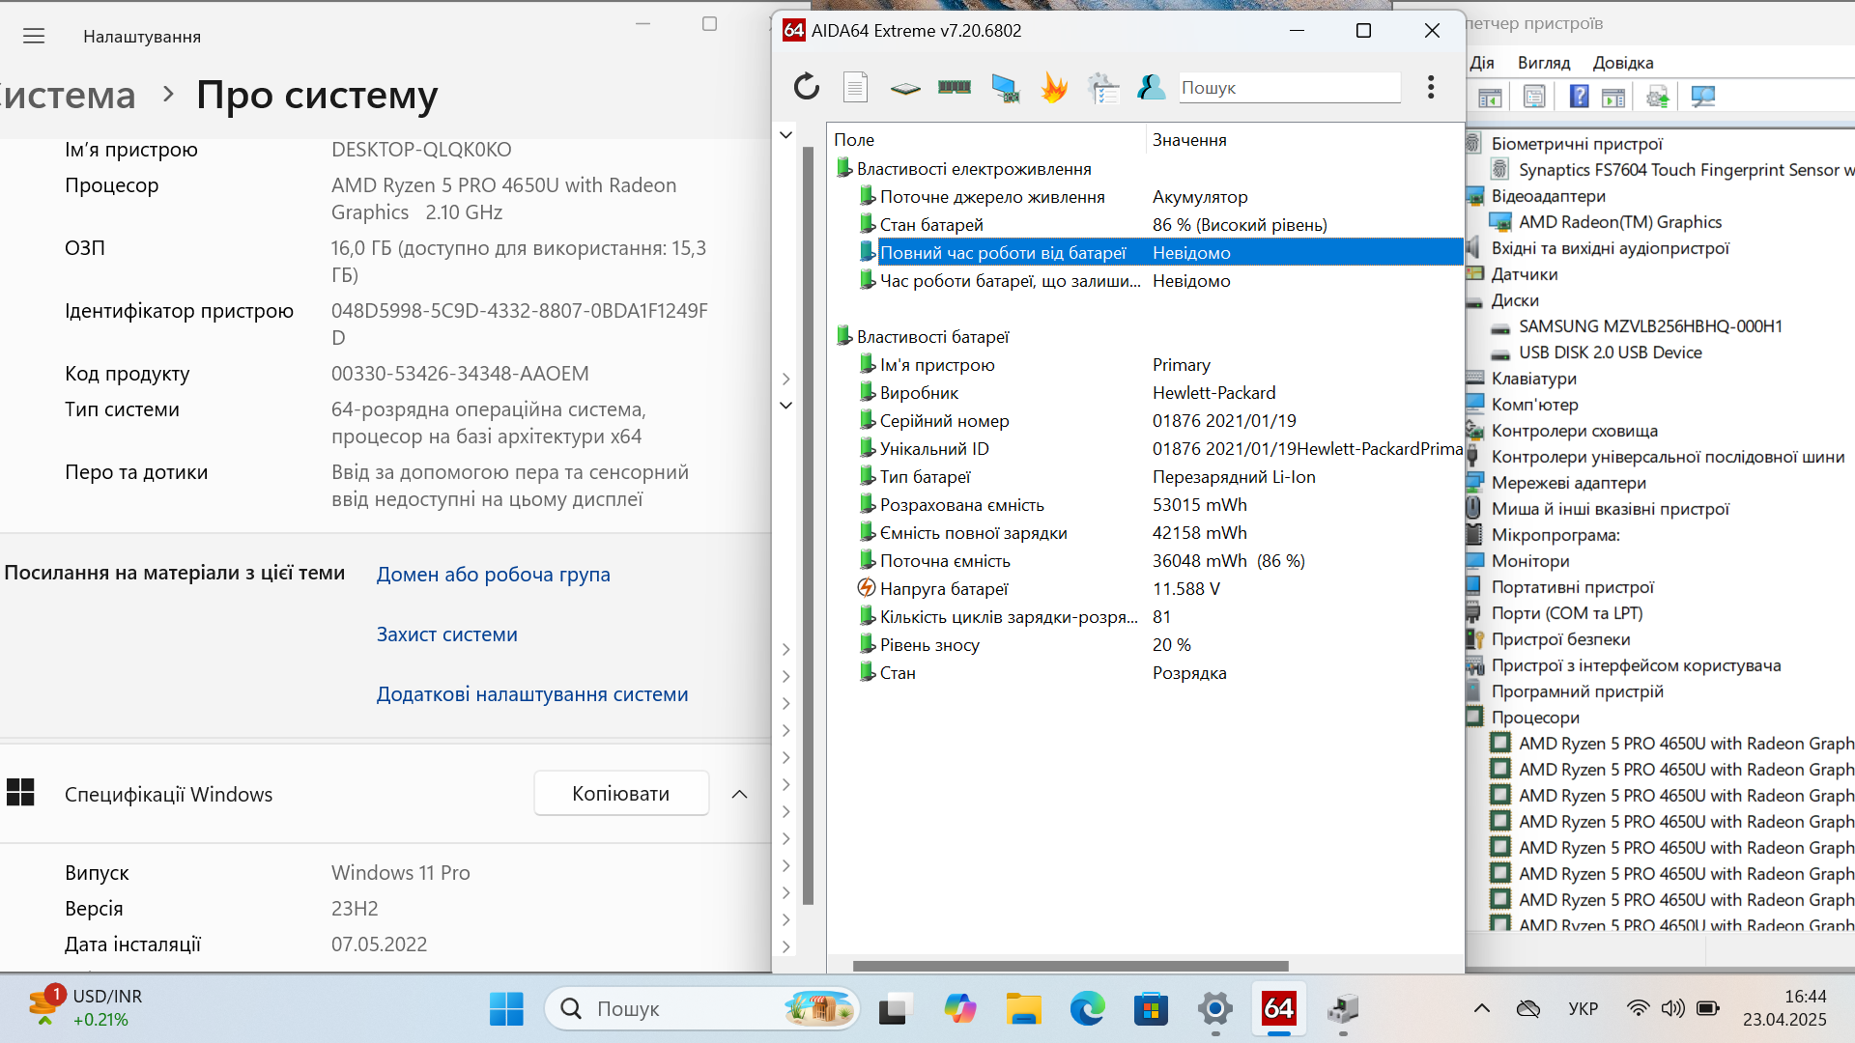Select the Розрахована ємність row

[x=1159, y=505]
